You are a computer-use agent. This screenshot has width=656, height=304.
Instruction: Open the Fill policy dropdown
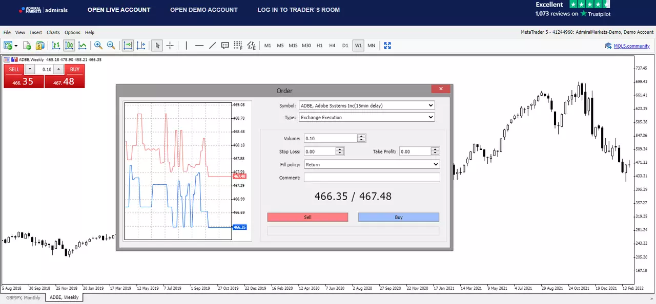click(372, 165)
